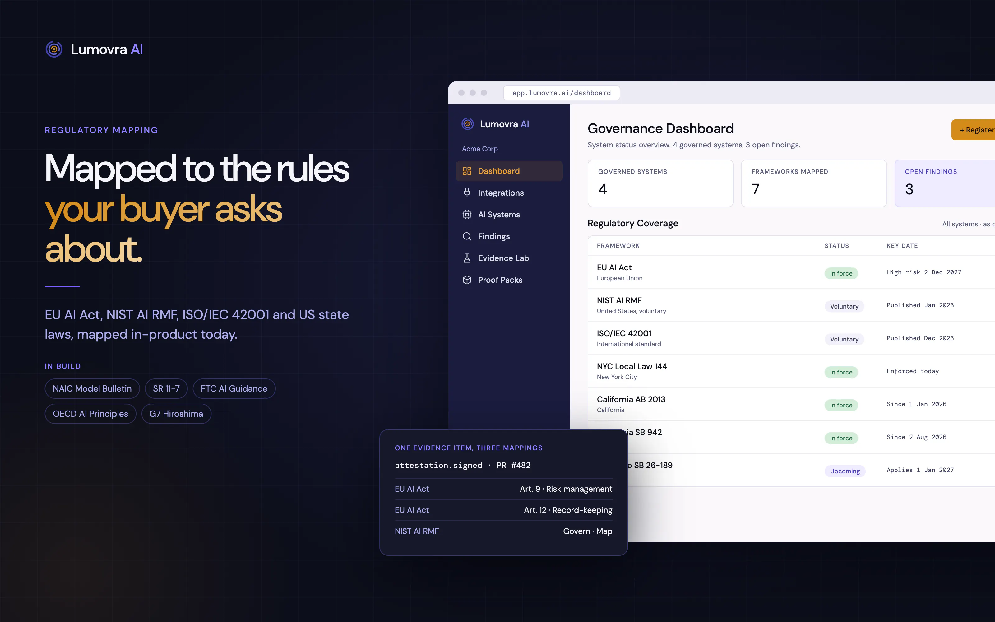Click the KEY DATE column header
Viewport: 995px width, 622px height.
click(902, 246)
